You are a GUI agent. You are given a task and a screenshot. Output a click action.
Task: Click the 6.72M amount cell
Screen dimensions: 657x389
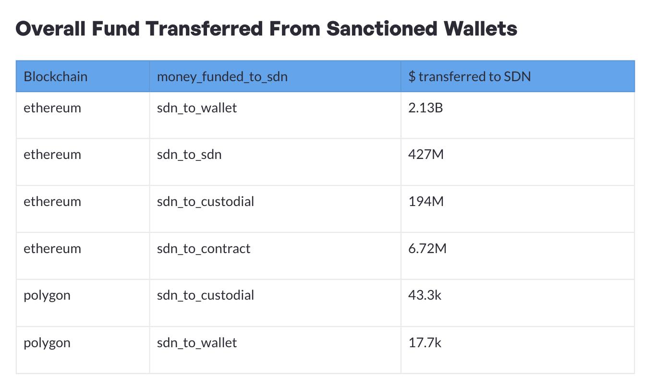[427, 249]
